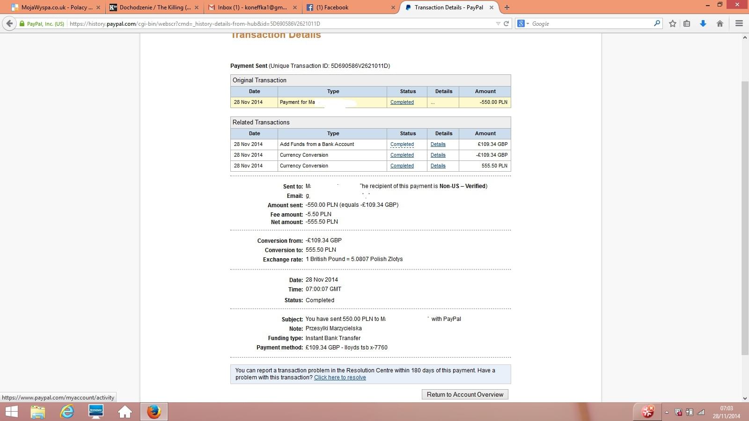Click Completed link for -£109.34 GBP conversion

point(402,155)
